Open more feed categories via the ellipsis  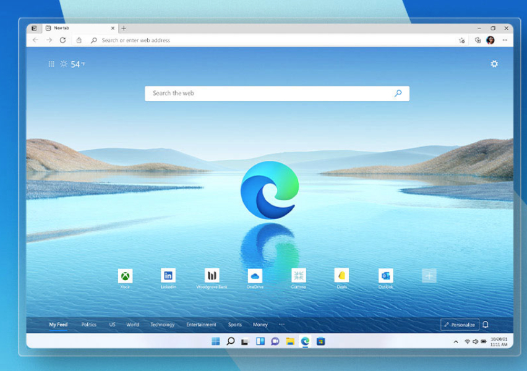point(281,324)
